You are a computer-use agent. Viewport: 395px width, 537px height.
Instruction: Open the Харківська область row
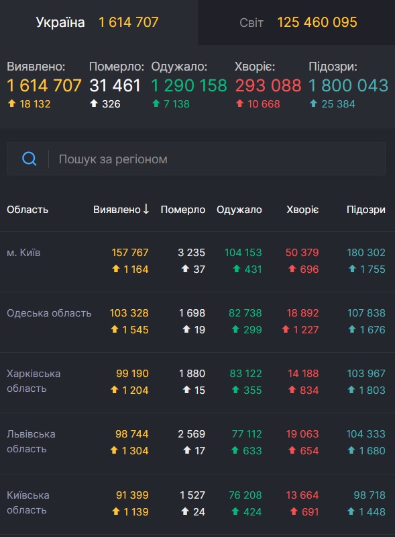[197, 383]
